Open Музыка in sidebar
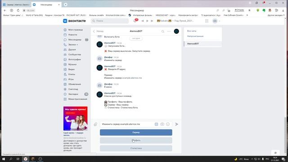 pyautogui.click(x=72, y=64)
